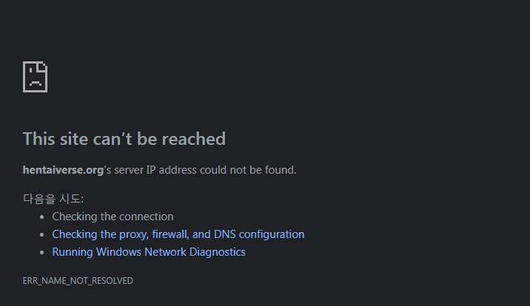Run Windows Network Diagnostics link
Image resolution: width=530 pixels, height=306 pixels.
tap(148, 252)
